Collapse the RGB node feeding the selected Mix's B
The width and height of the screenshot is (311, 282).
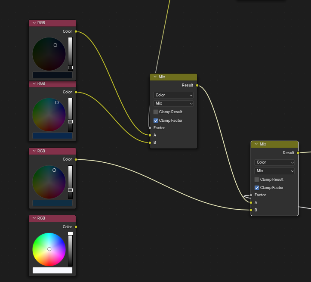coord(34,151)
